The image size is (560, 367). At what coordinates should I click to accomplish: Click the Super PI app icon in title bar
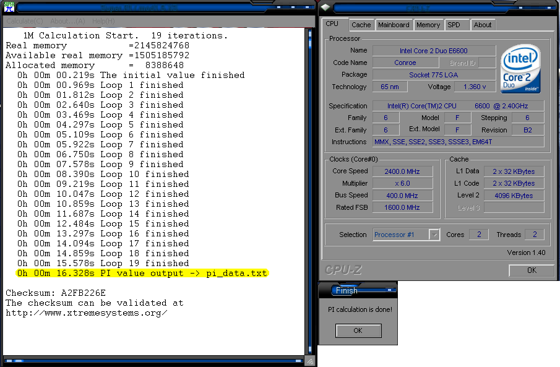pyautogui.click(x=9, y=7)
